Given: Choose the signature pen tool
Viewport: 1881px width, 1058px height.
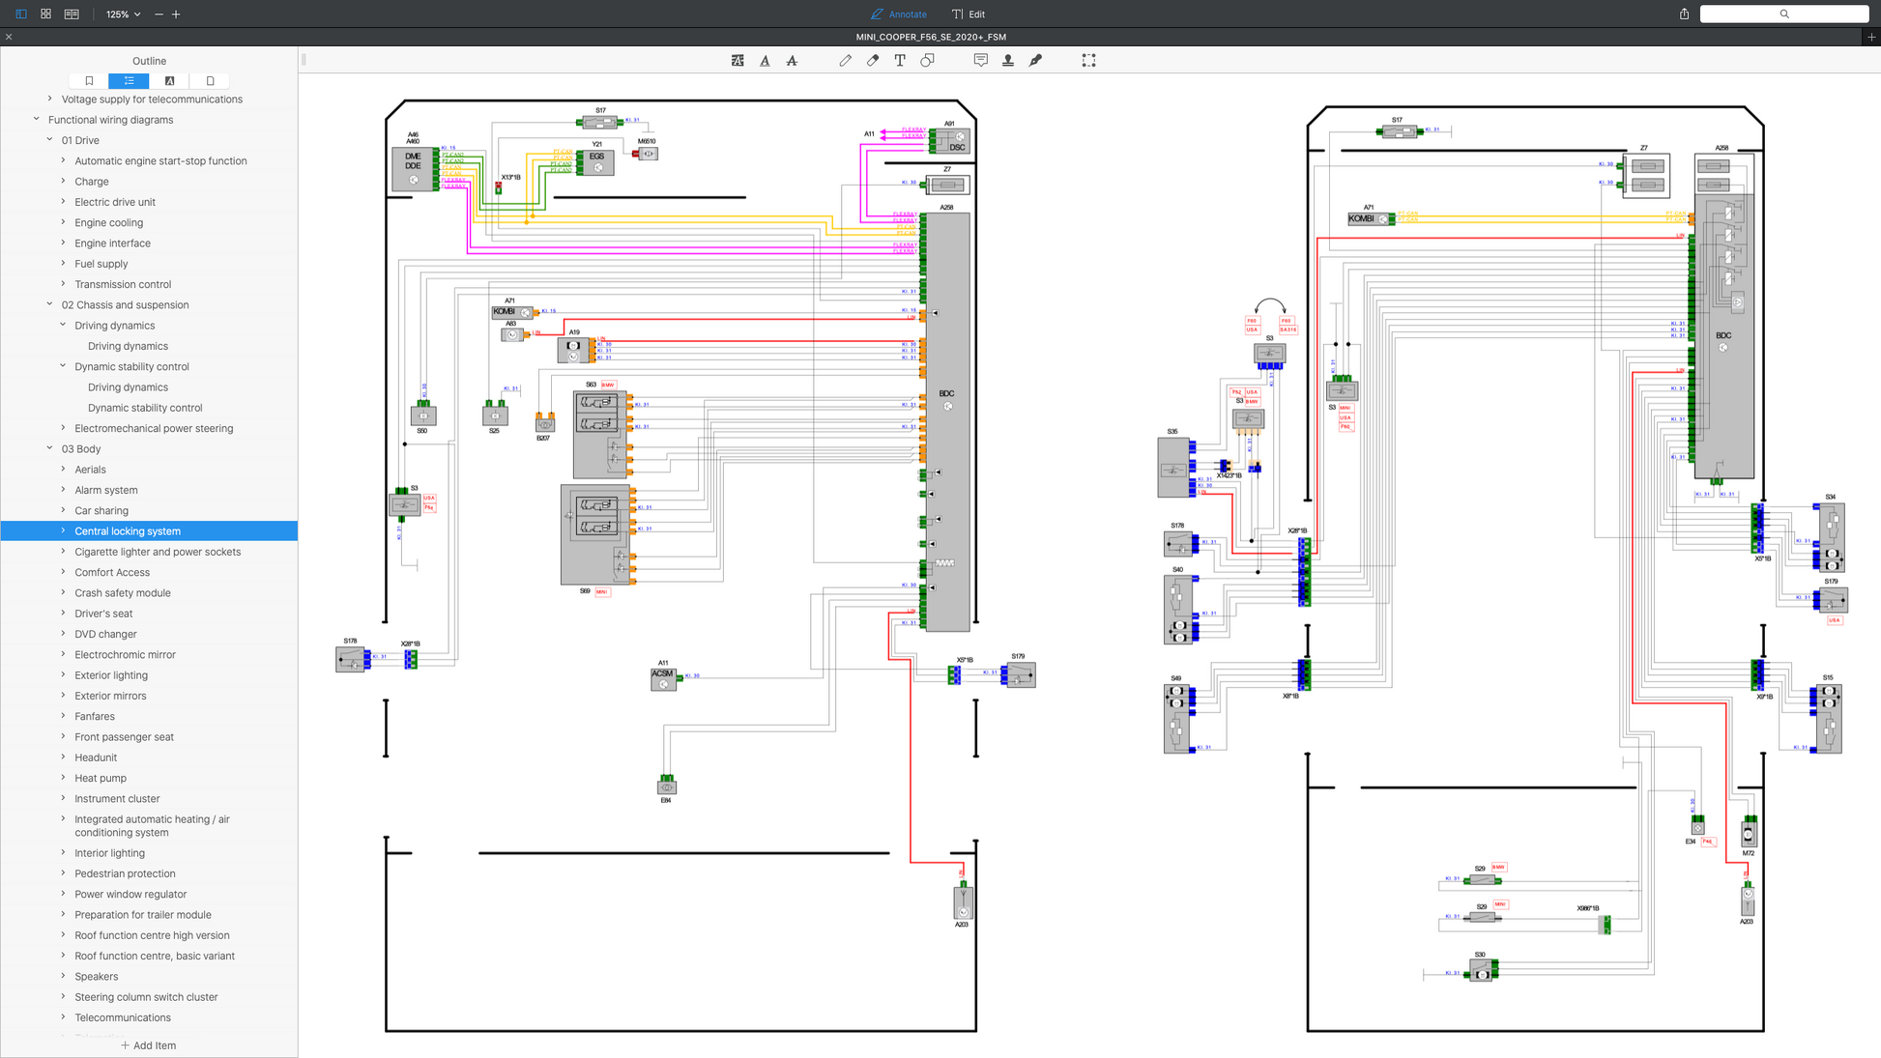Looking at the screenshot, I should (1035, 60).
